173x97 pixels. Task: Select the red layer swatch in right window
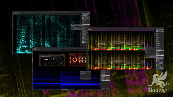click(x=157, y=62)
